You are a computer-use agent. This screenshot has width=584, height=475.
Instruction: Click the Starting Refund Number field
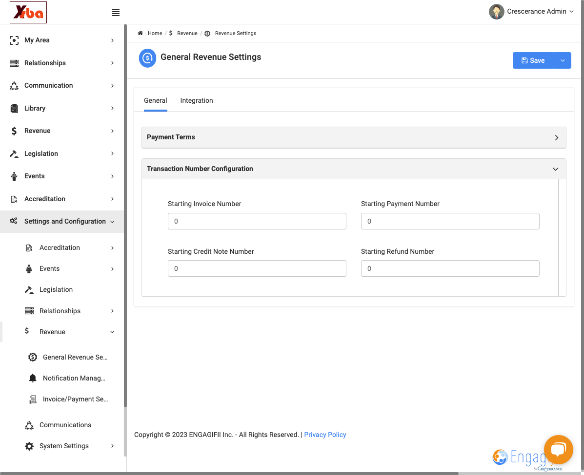pyautogui.click(x=450, y=268)
